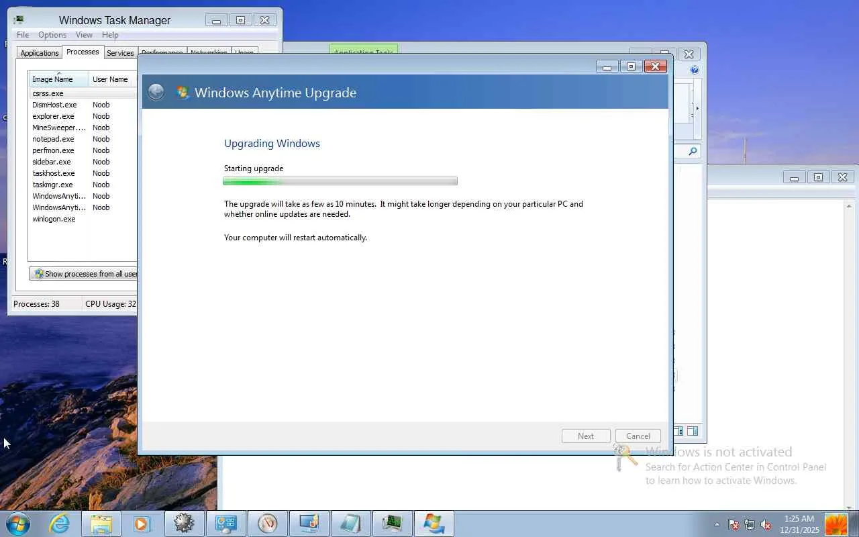Switch to the Services tab
This screenshot has width=859, height=537.
pyautogui.click(x=120, y=53)
